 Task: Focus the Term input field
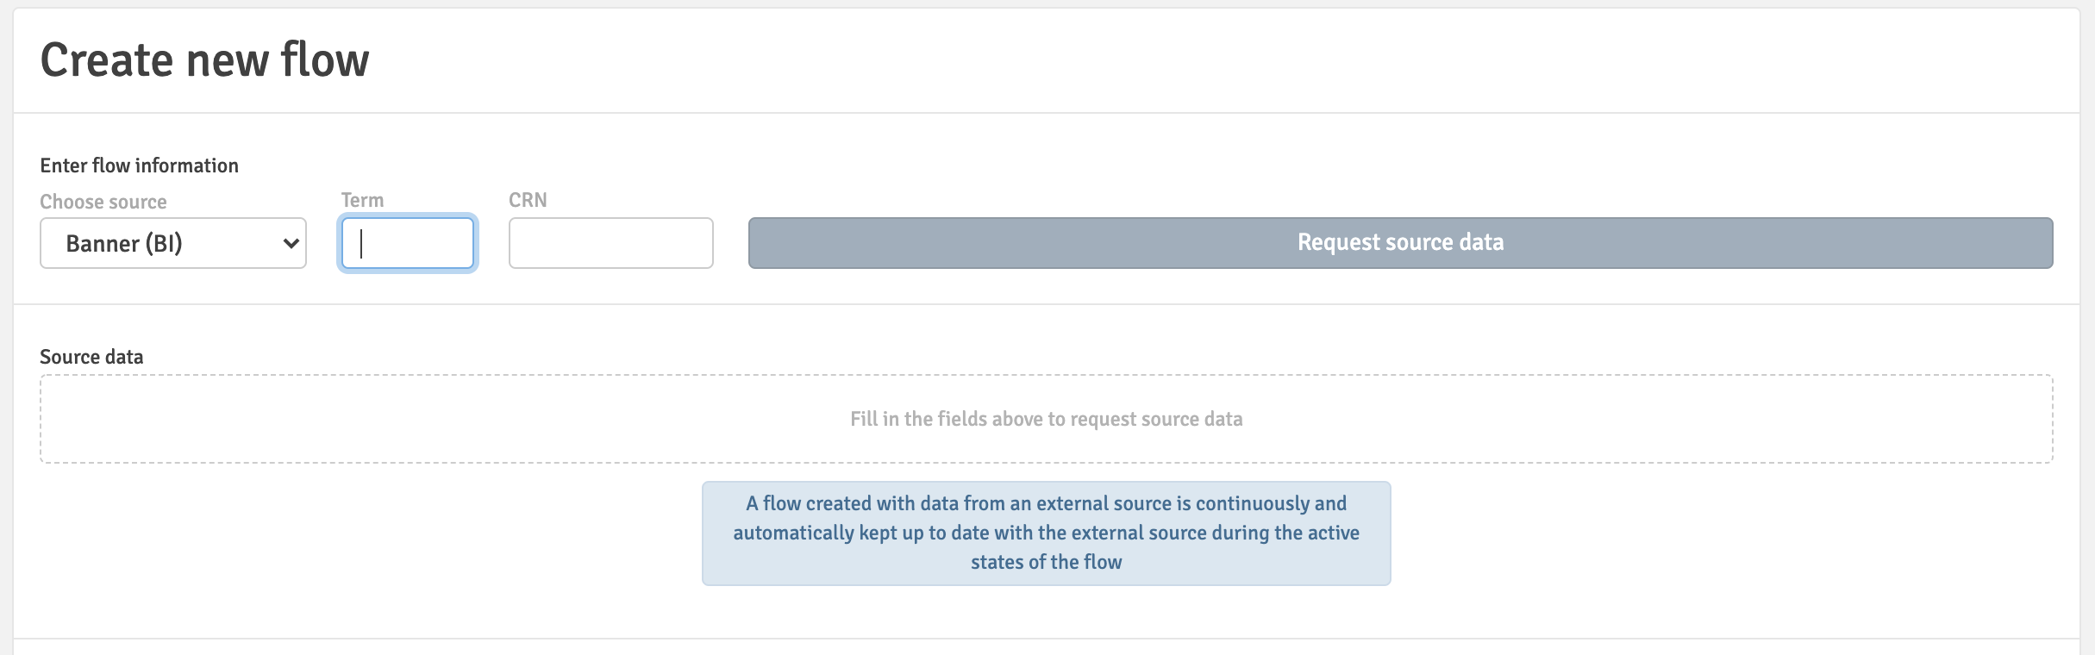(x=408, y=243)
